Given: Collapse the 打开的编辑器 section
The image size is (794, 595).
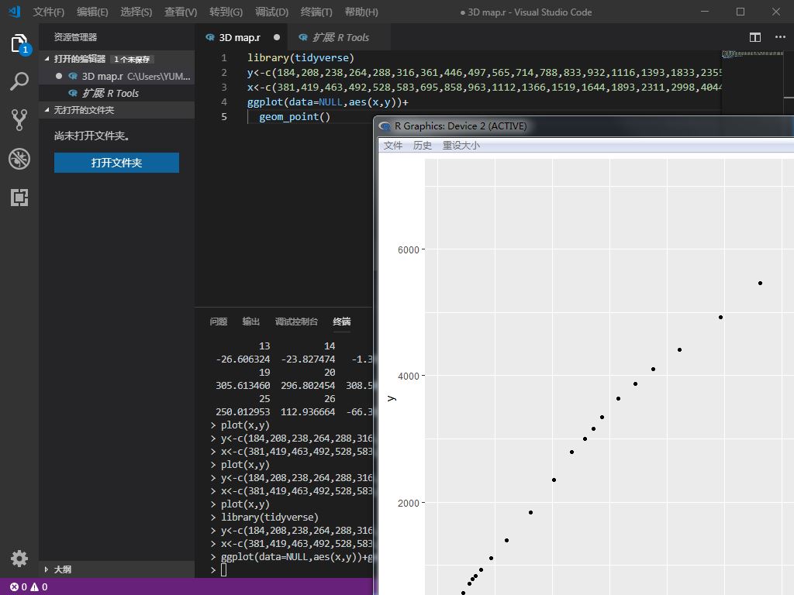Looking at the screenshot, I should [79, 59].
